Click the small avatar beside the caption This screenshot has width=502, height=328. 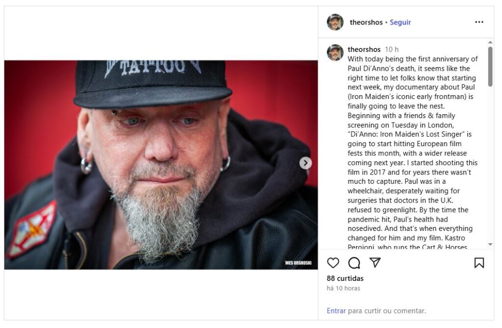pyautogui.click(x=335, y=52)
